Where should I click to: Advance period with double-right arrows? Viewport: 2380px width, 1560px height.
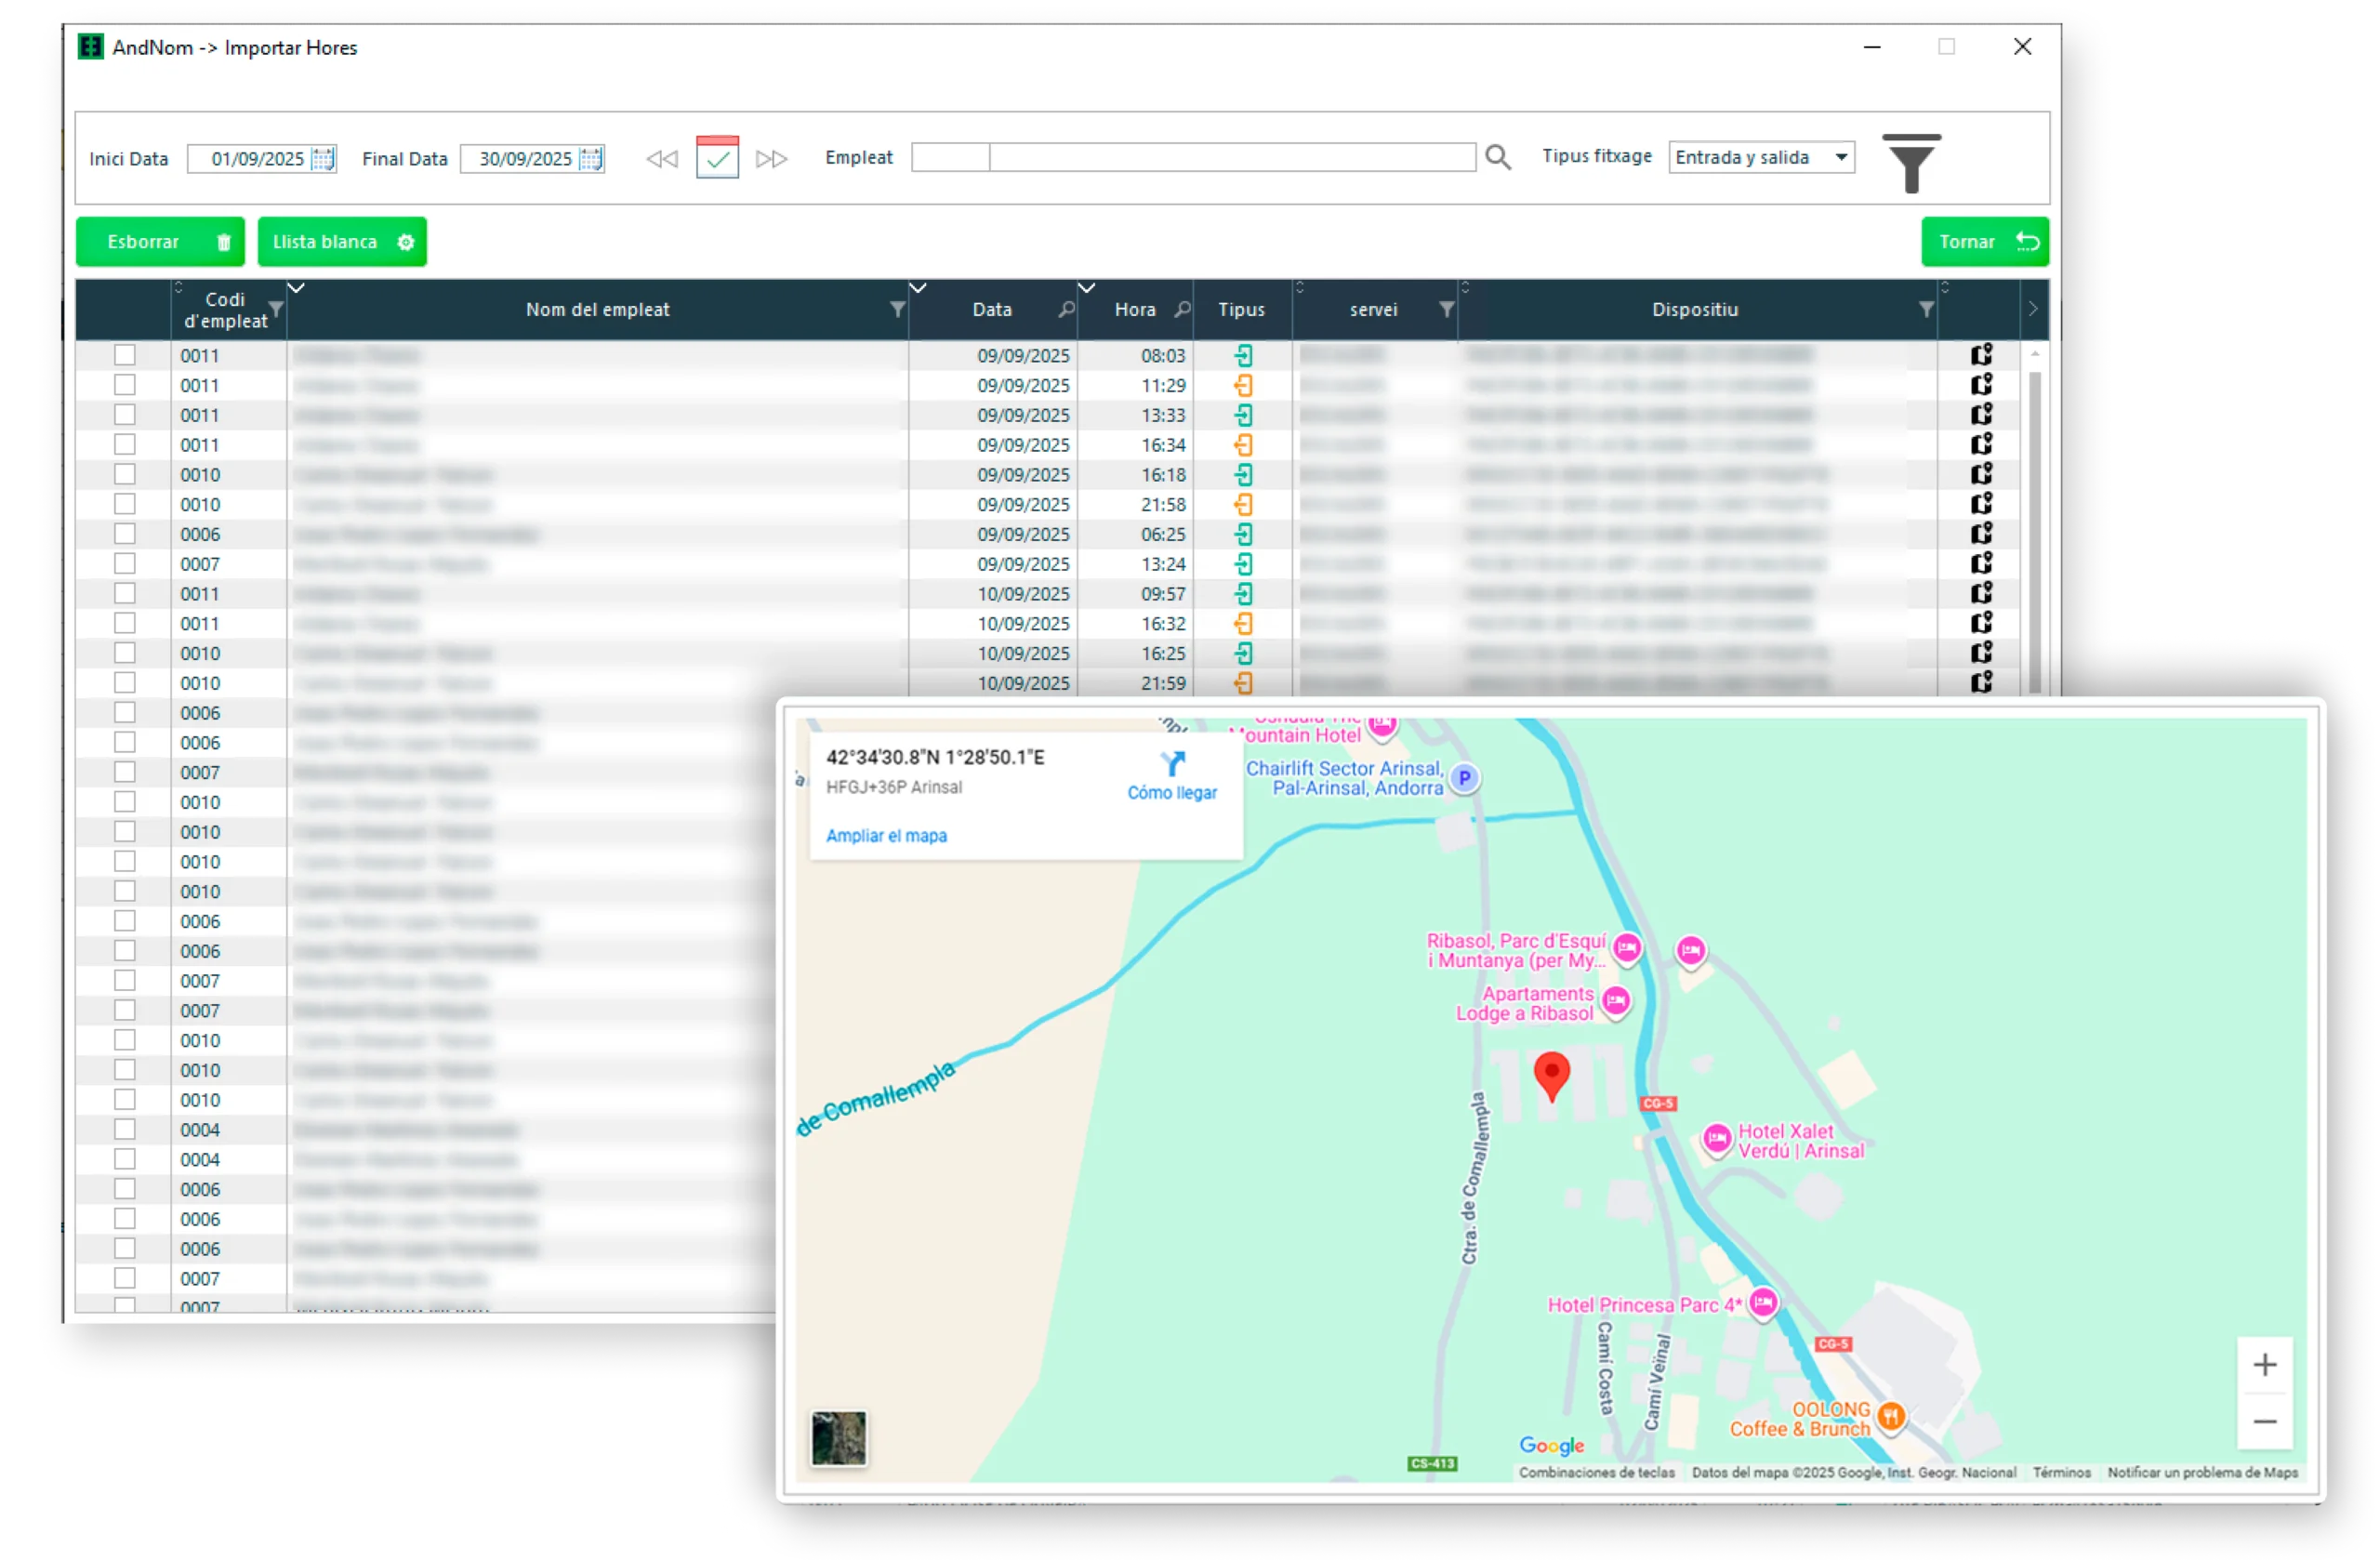point(771,159)
